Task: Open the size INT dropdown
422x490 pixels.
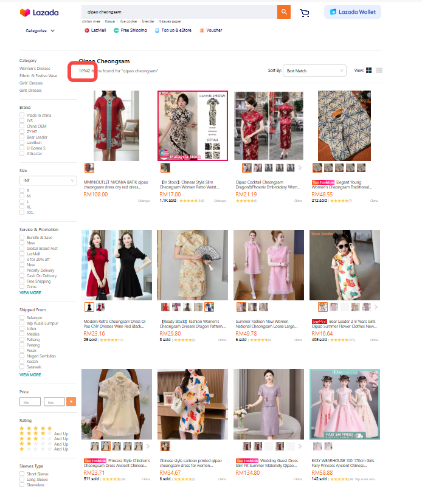Action: [48, 181]
